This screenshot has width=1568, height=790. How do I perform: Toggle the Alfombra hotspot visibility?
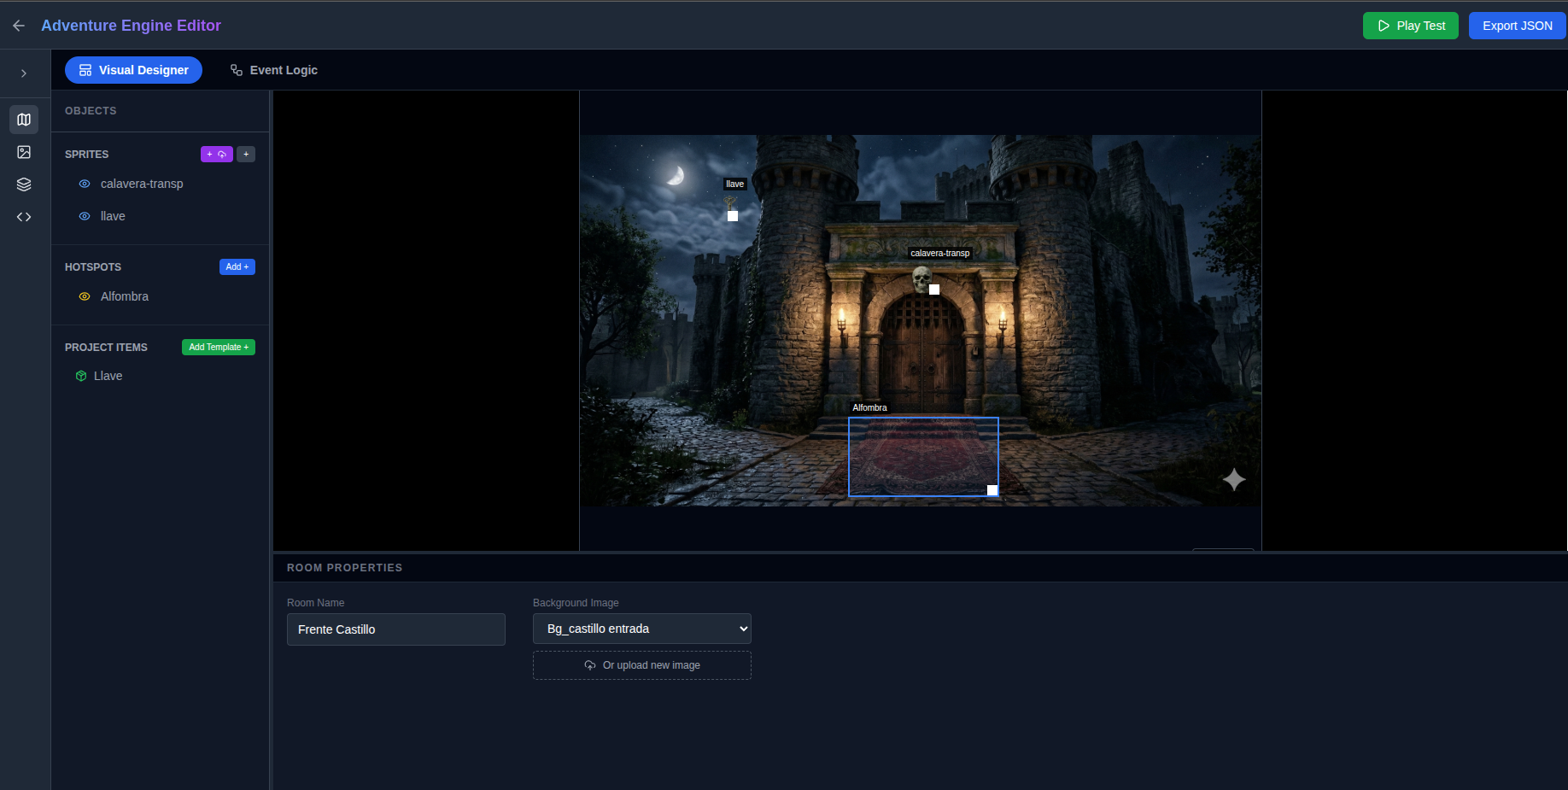(84, 296)
